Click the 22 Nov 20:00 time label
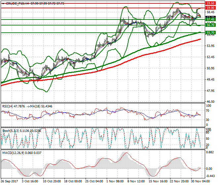218x185 pixels. 179,181
